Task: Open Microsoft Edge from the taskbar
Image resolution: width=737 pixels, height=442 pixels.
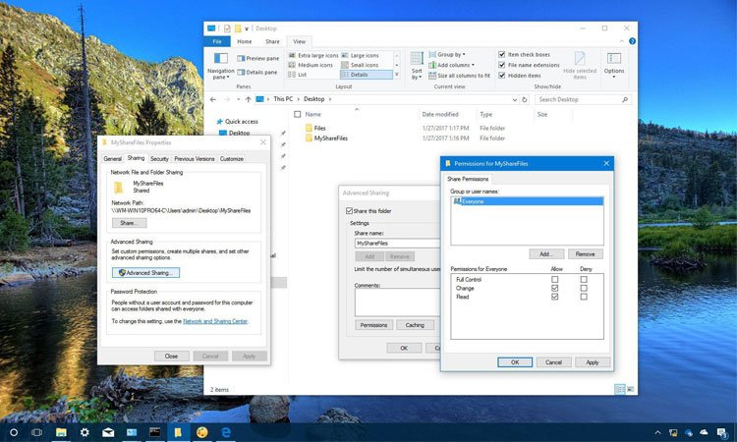Action: click(227, 431)
